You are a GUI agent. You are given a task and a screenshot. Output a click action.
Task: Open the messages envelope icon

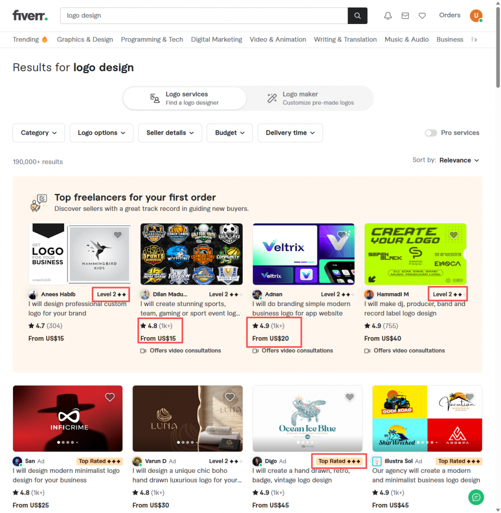[405, 16]
